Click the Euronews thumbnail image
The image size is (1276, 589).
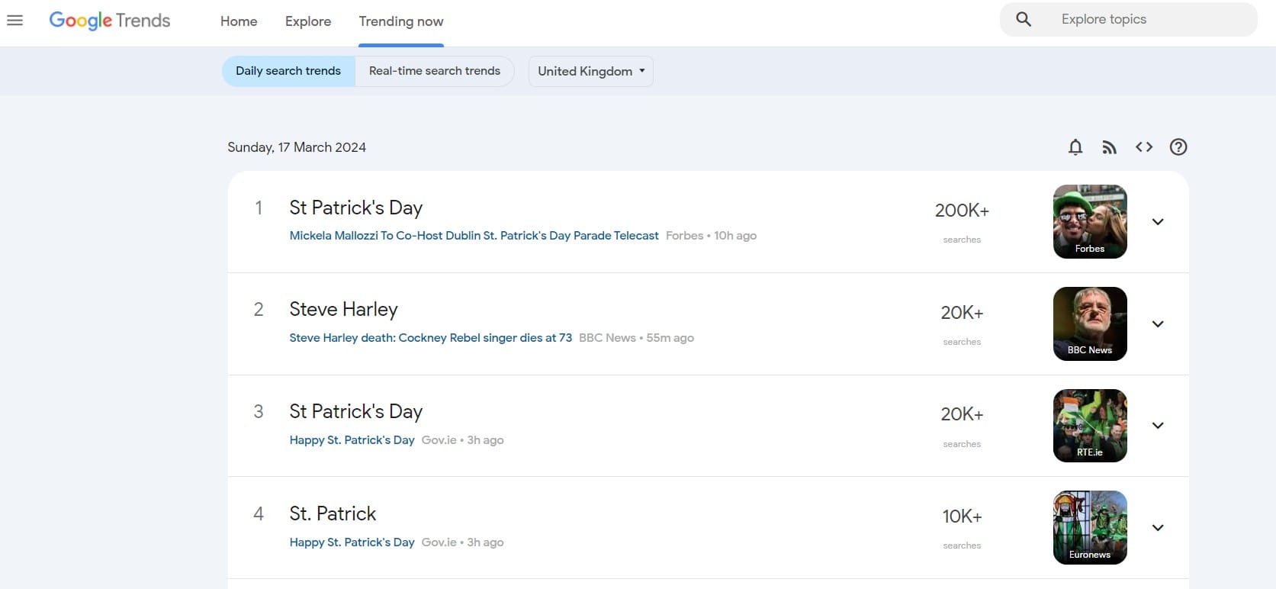1090,527
